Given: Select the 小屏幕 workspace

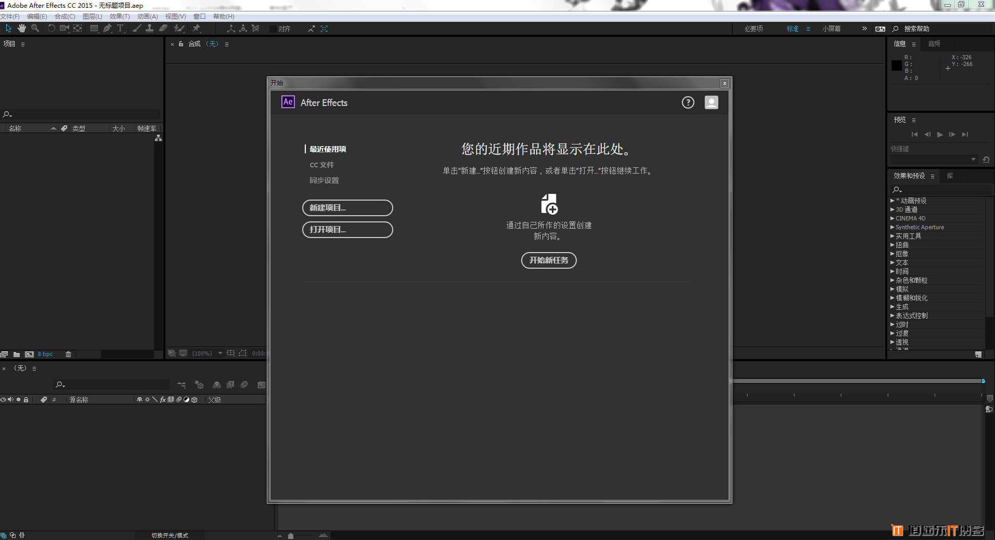Looking at the screenshot, I should (x=832, y=29).
